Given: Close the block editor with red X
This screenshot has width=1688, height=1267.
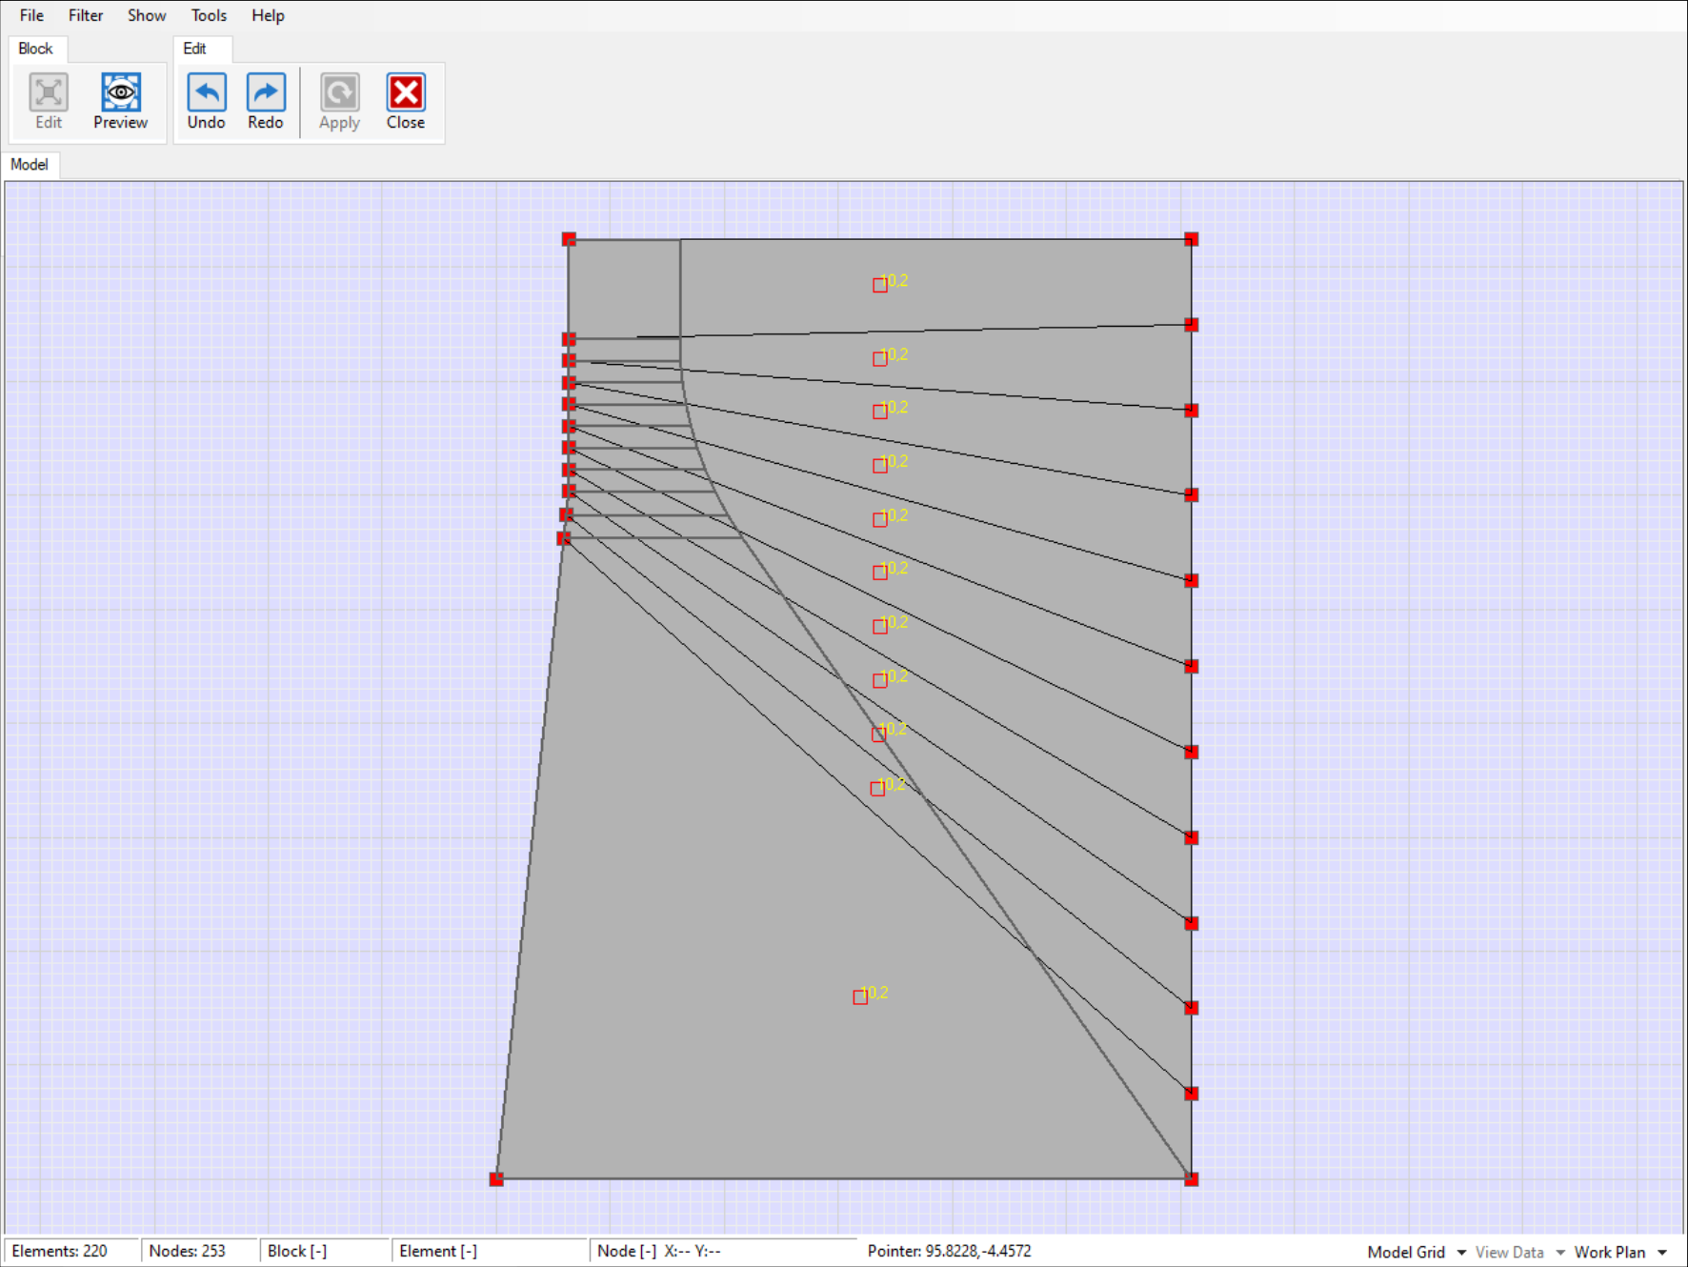Looking at the screenshot, I should [x=406, y=101].
